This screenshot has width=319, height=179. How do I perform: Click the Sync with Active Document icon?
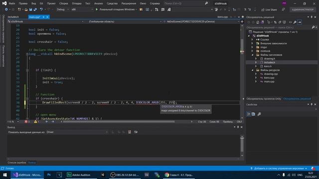(x=275, y=22)
